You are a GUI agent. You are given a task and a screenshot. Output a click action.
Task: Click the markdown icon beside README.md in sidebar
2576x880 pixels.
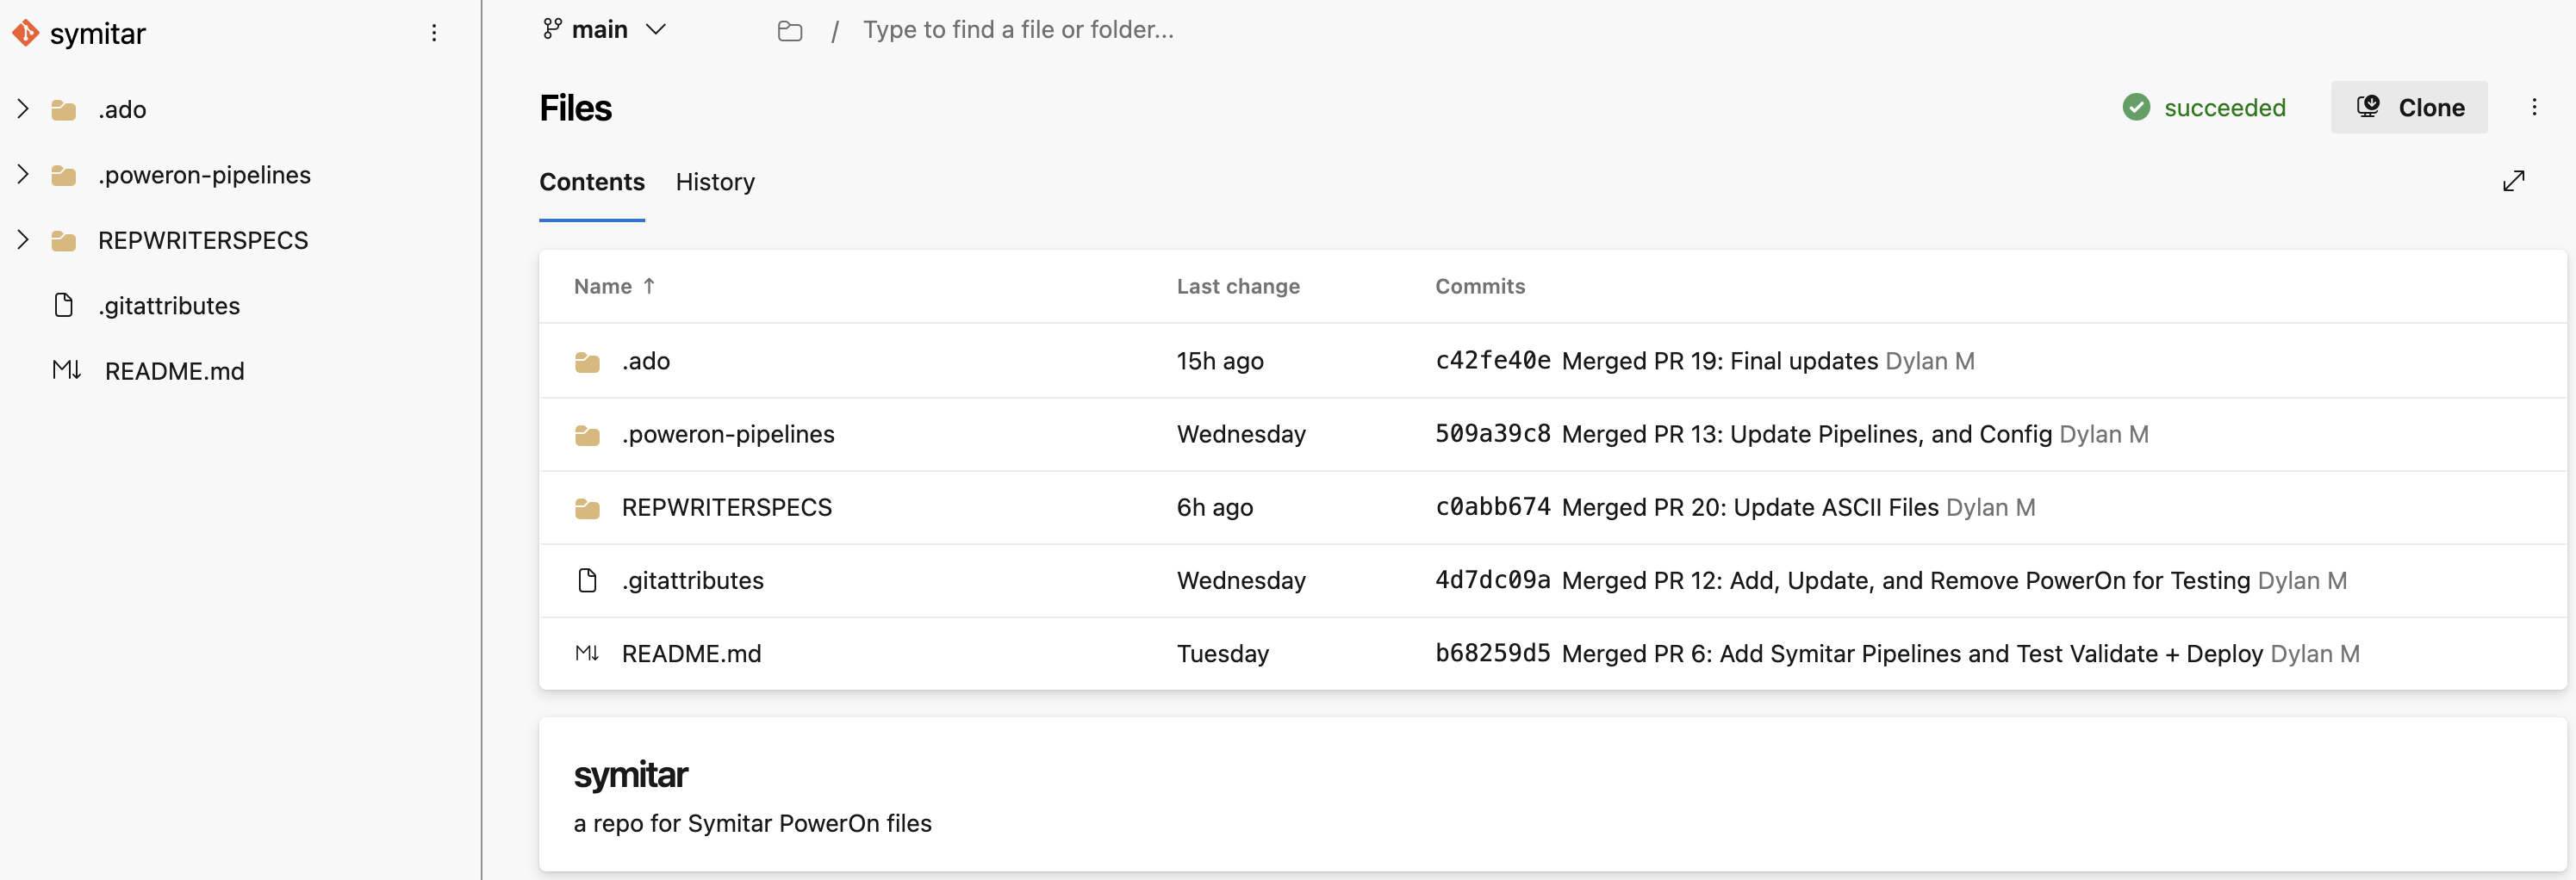[66, 370]
